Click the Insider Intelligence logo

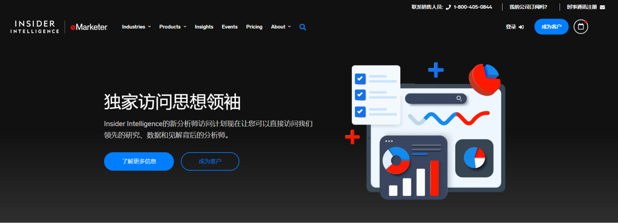pos(35,27)
